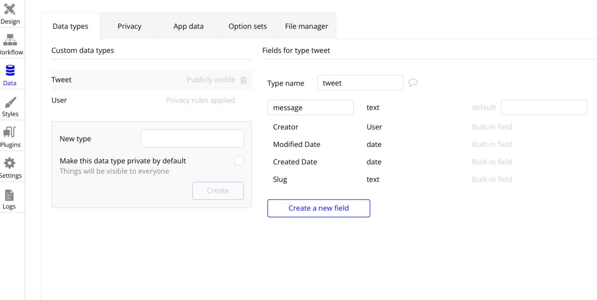This screenshot has height=300, width=597.
Task: Select the Data database icon
Action: pyautogui.click(x=10, y=75)
